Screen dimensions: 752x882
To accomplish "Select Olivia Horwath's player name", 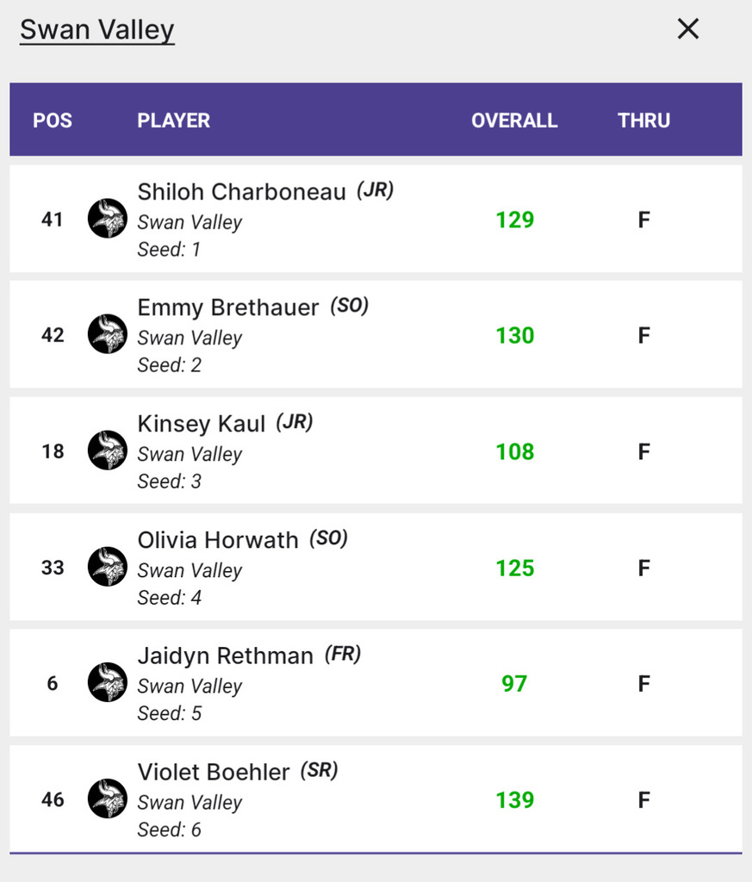I will tap(218, 540).
